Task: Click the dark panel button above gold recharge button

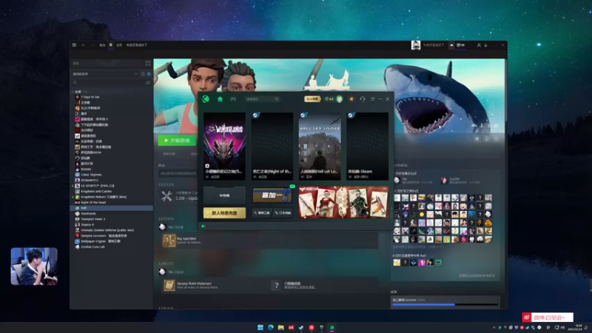Action: coord(225,195)
